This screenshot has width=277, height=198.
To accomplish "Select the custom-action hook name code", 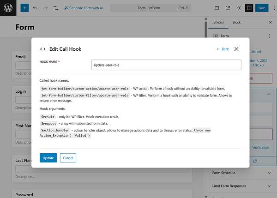I will tap(85, 89).
